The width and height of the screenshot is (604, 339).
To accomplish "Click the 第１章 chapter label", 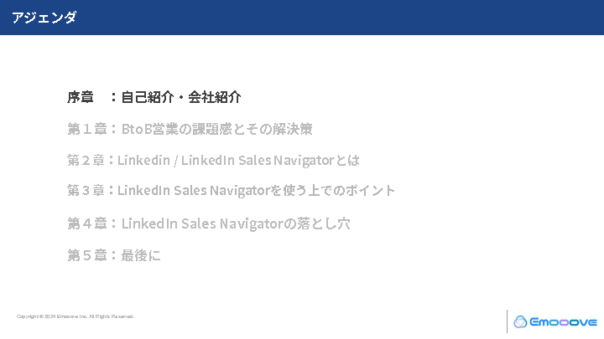I will 86,130.
